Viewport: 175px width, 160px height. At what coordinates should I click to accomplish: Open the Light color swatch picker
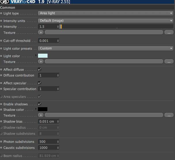(x=43, y=56)
